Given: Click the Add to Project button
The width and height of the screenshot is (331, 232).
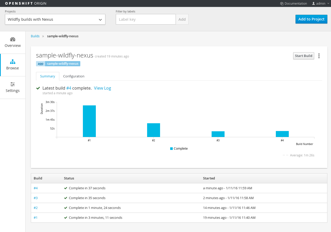Looking at the screenshot, I should point(311,19).
